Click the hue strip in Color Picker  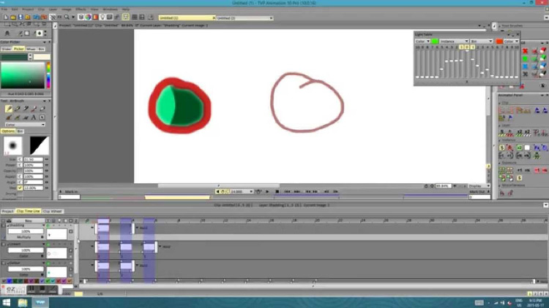point(48,75)
